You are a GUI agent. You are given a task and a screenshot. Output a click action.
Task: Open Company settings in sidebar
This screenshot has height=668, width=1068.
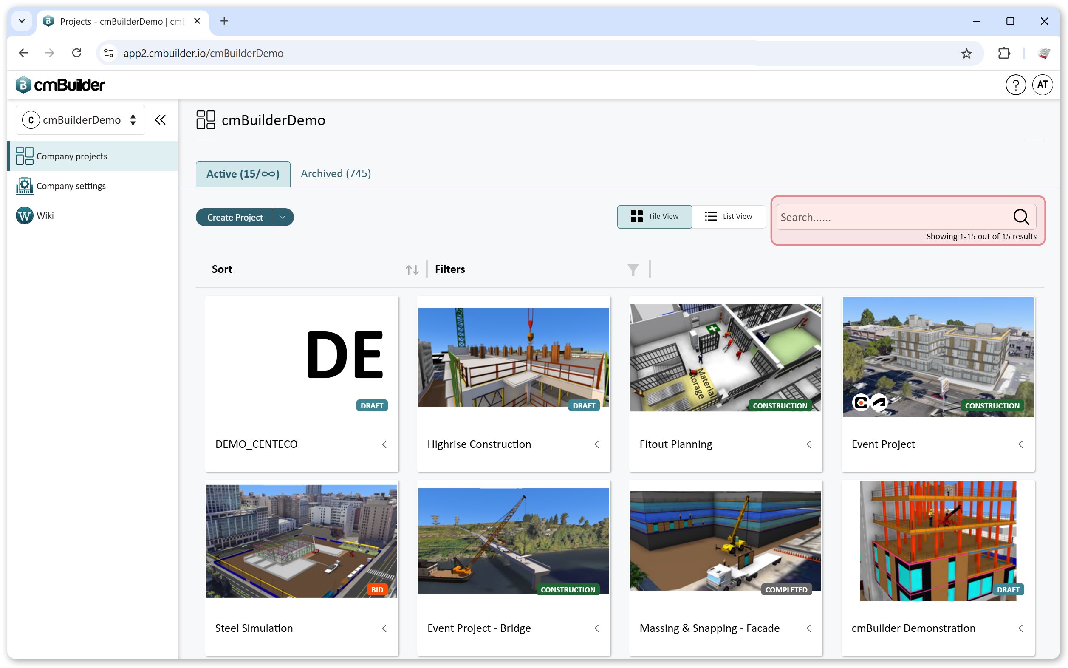(x=93, y=186)
